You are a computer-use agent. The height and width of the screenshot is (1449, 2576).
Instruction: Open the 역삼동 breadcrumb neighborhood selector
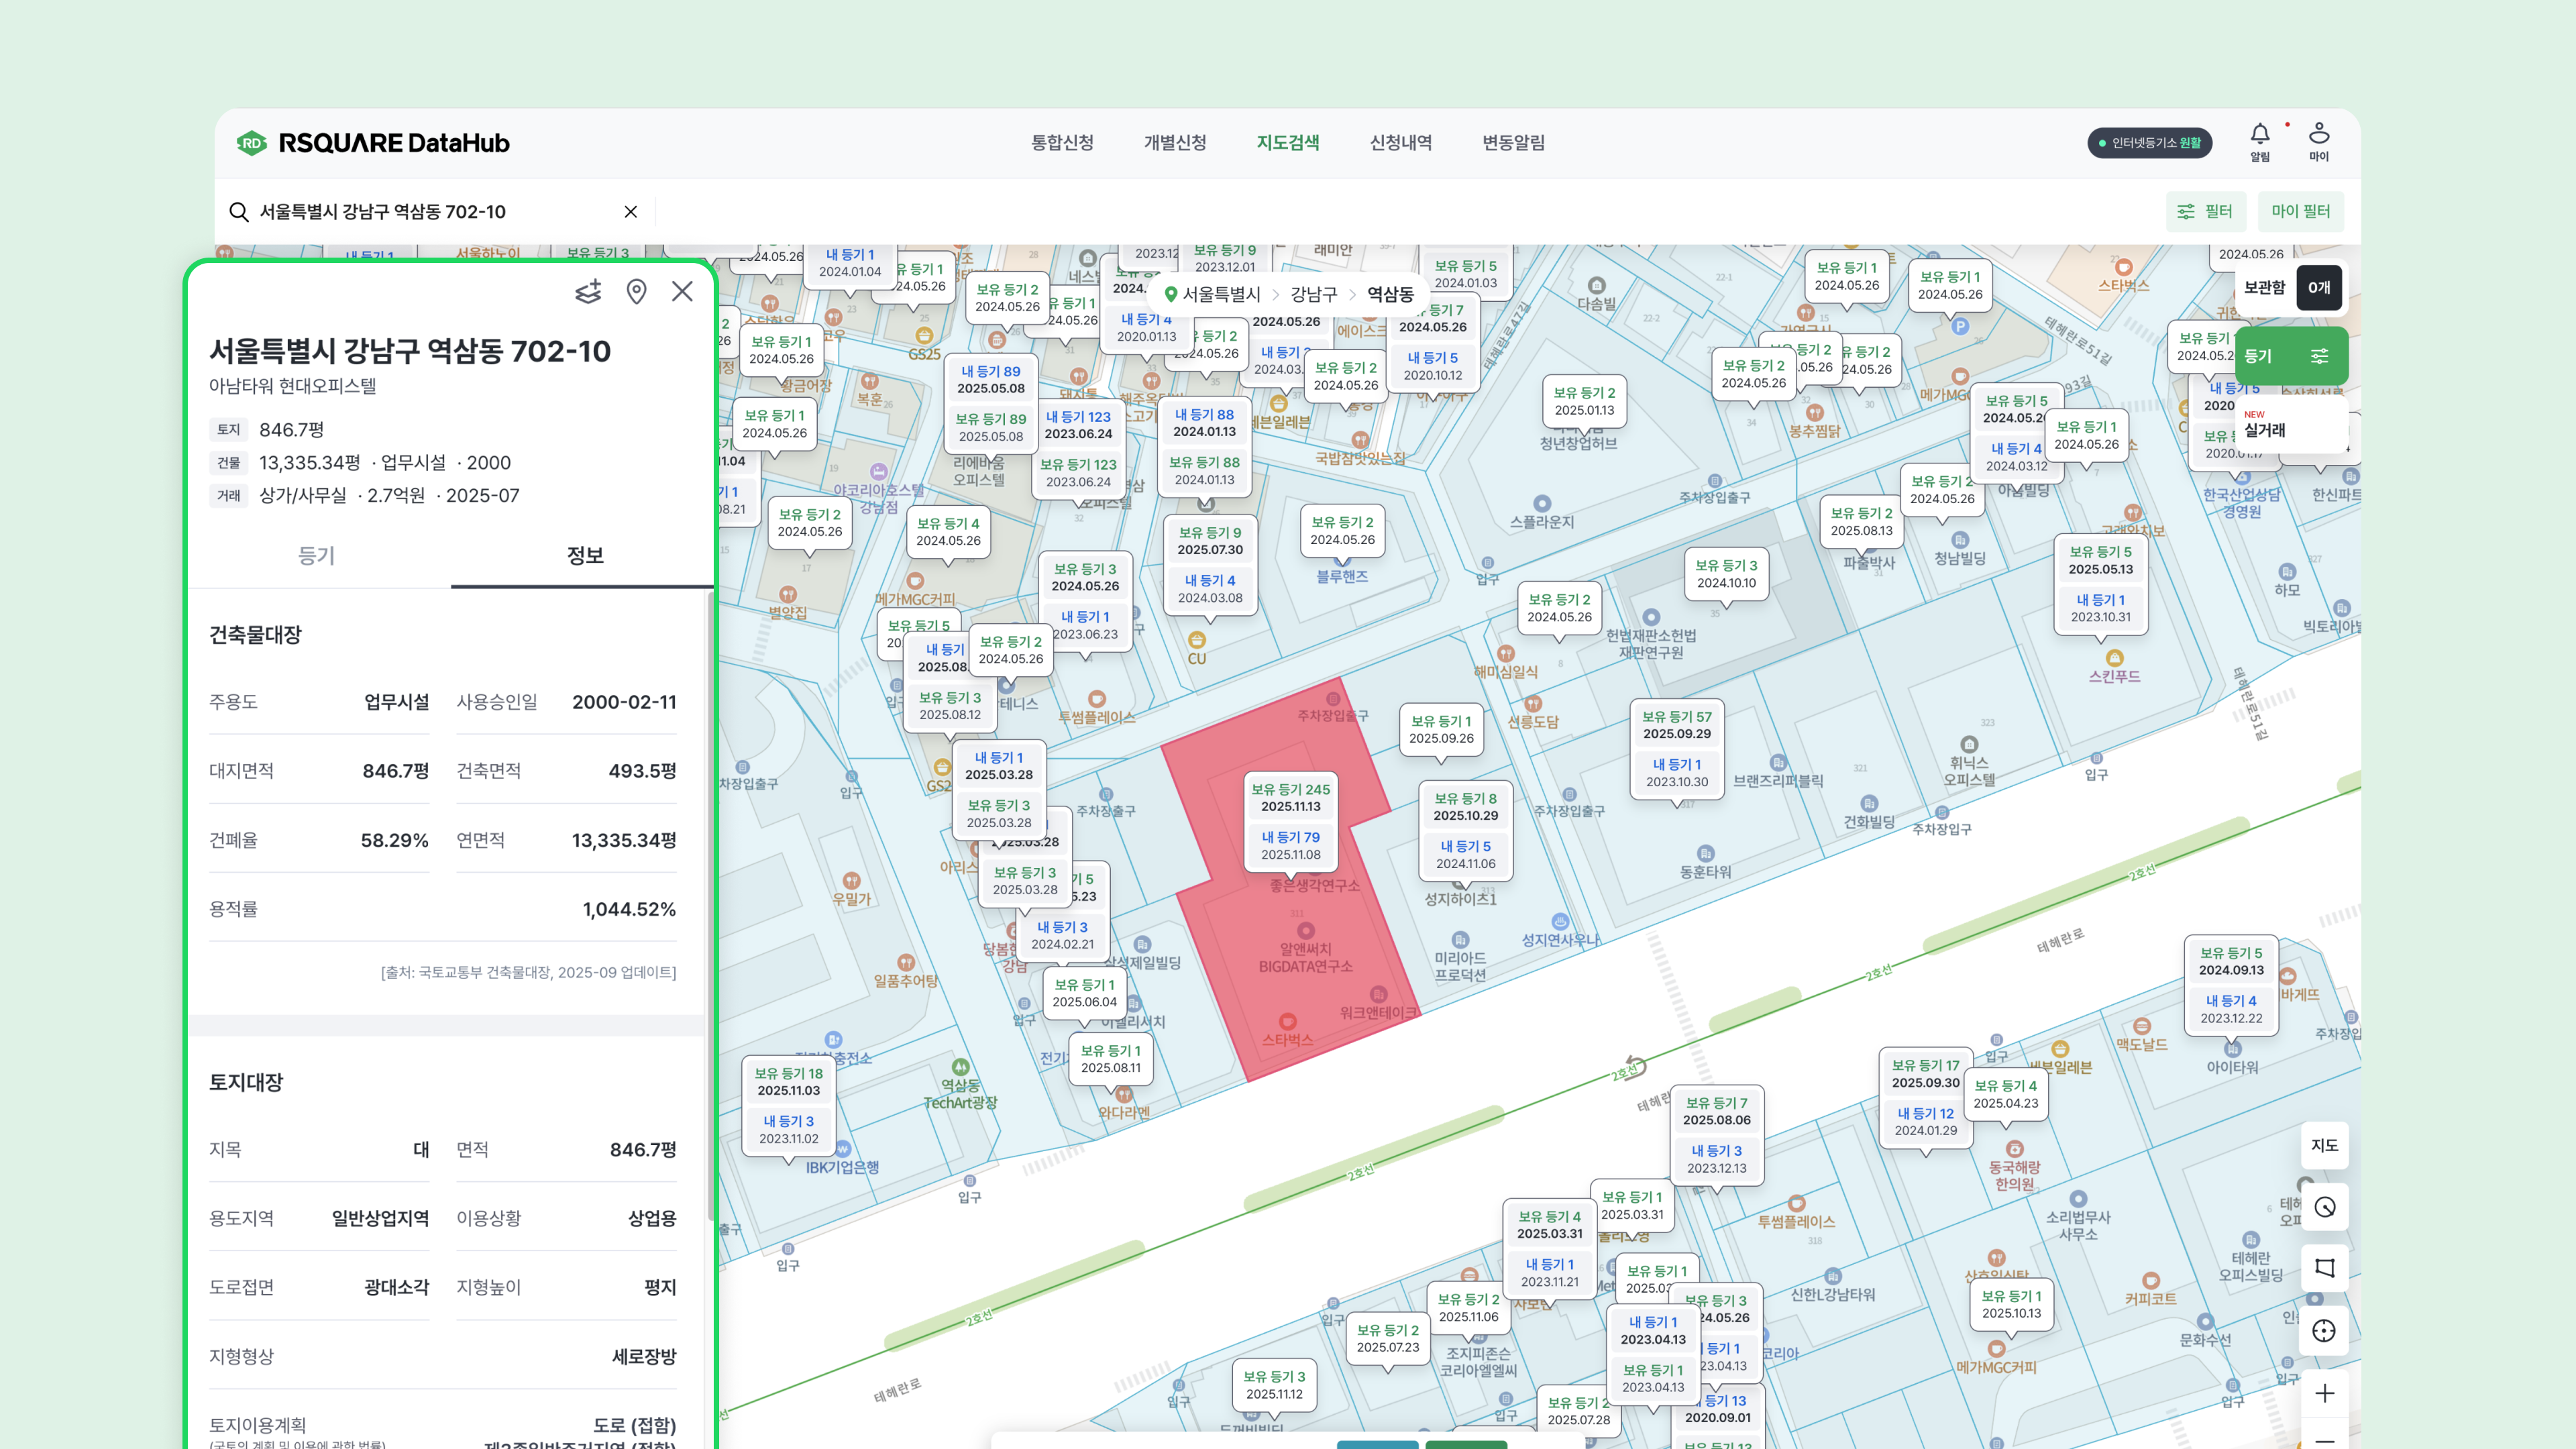coord(1390,294)
